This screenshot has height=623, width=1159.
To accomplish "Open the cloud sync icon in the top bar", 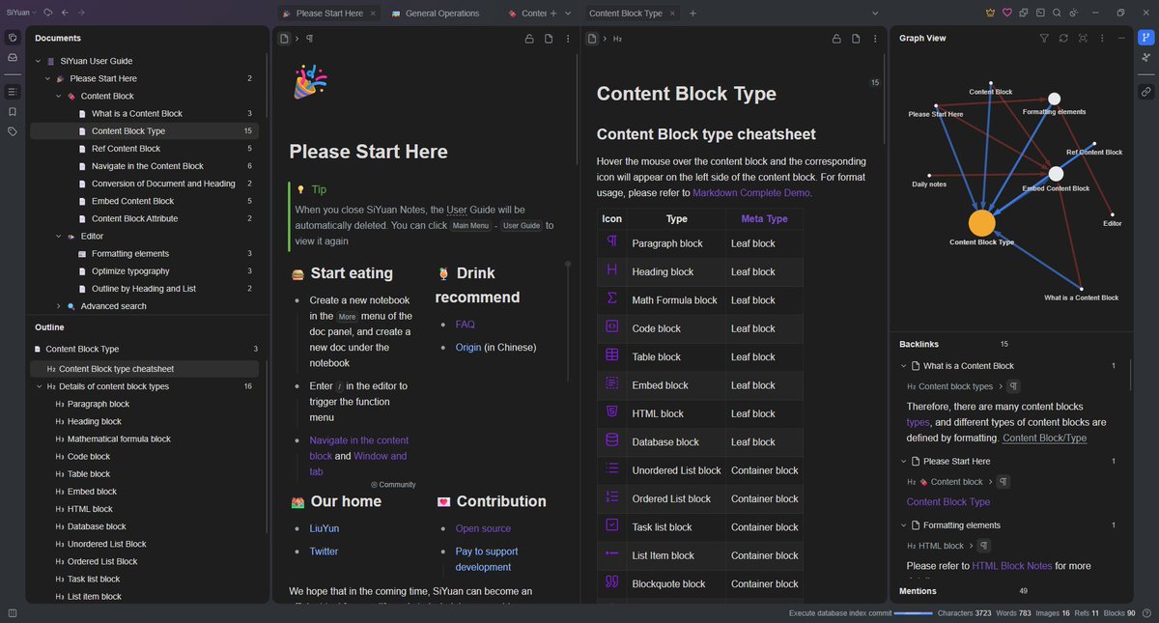I will (47, 14).
